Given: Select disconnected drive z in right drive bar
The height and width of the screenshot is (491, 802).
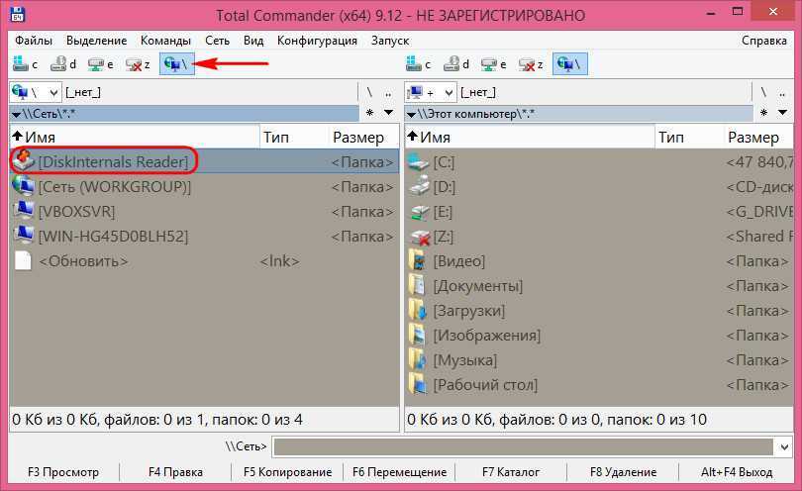Looking at the screenshot, I should click(535, 64).
